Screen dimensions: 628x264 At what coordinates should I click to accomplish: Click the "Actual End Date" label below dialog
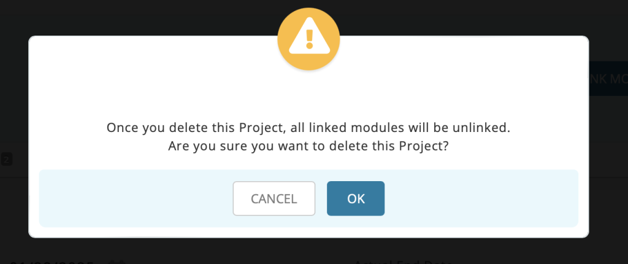tap(404, 262)
